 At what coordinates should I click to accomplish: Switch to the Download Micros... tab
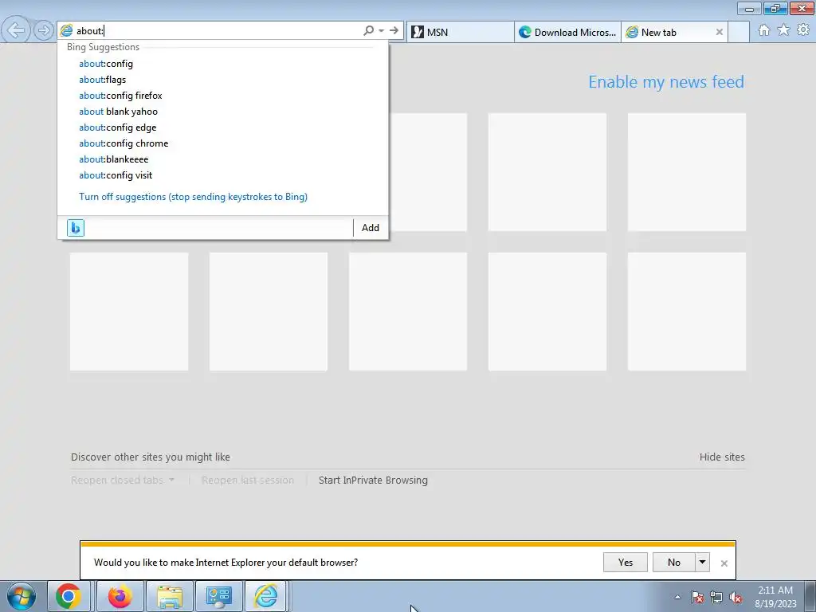tap(567, 32)
